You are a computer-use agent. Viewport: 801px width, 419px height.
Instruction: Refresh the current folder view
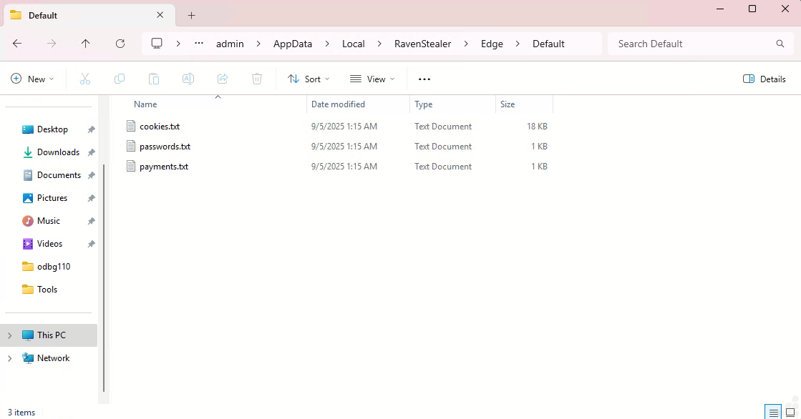[120, 44]
